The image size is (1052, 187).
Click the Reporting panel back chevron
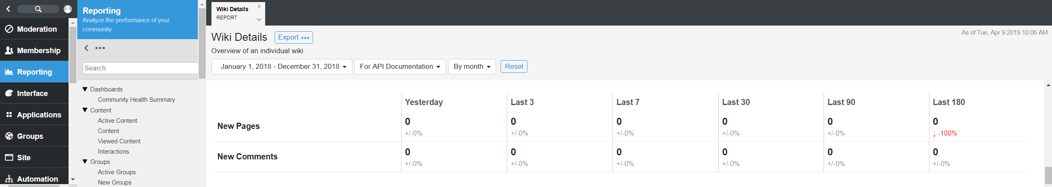pyautogui.click(x=86, y=48)
